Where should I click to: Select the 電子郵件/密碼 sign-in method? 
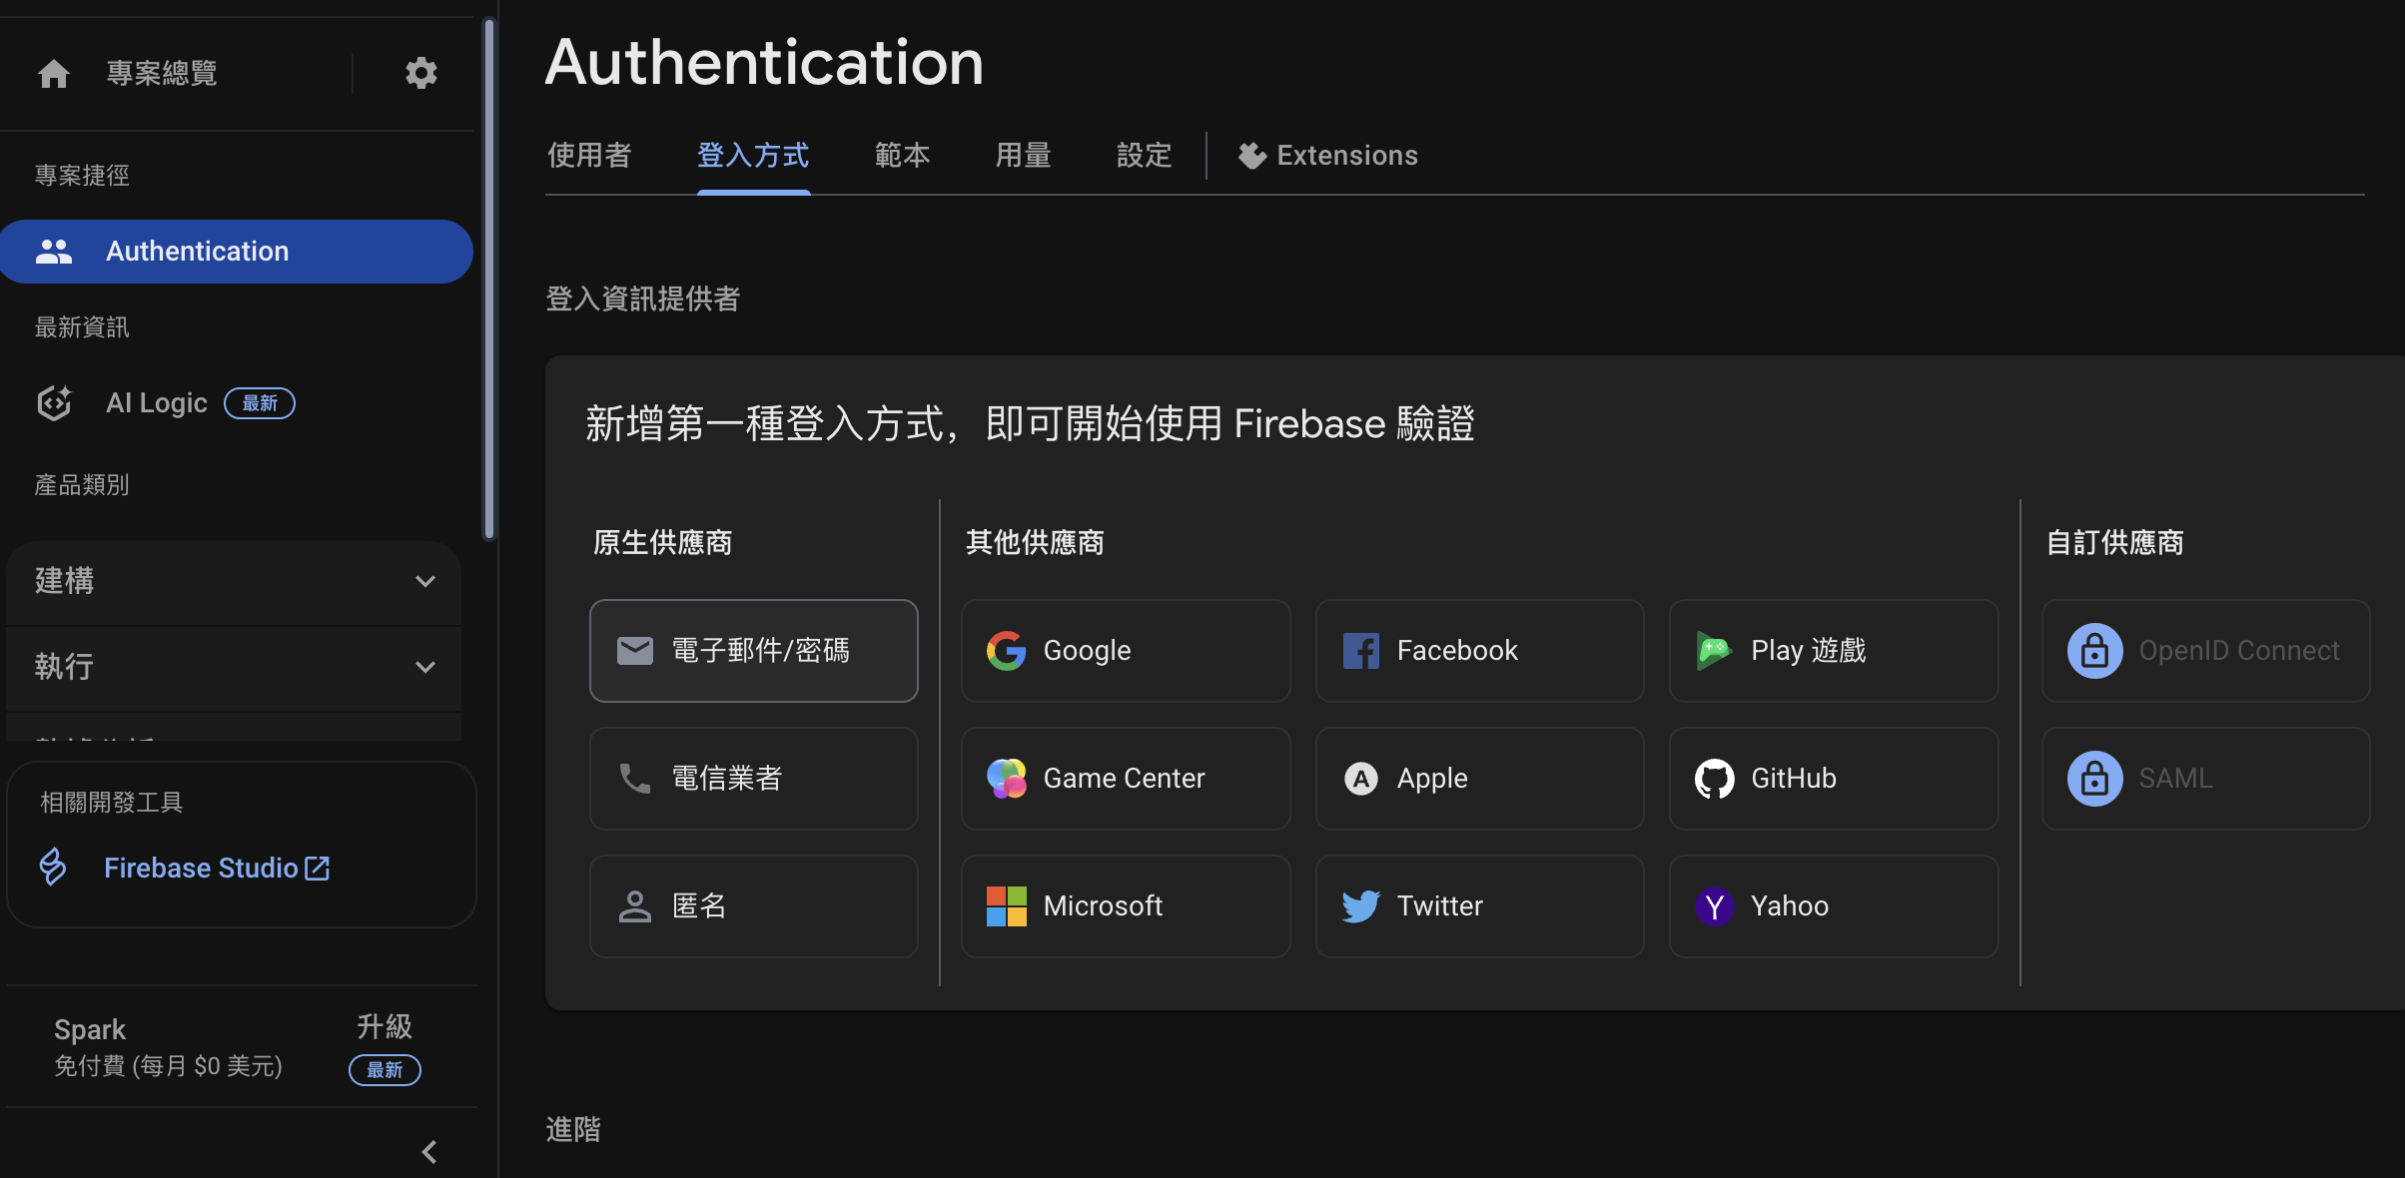point(753,651)
